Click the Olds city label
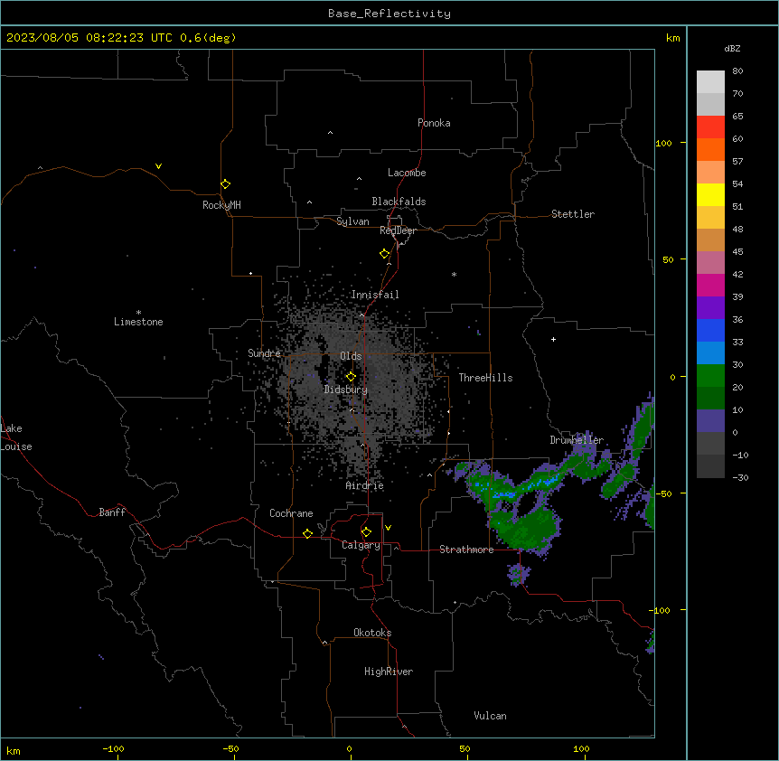 click(x=351, y=356)
